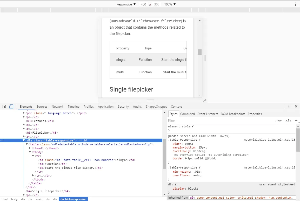Click the inspect element picker icon

click(x=4, y=107)
